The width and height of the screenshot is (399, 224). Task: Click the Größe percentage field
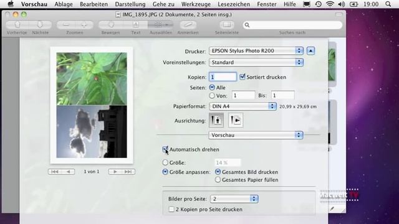click(227, 162)
